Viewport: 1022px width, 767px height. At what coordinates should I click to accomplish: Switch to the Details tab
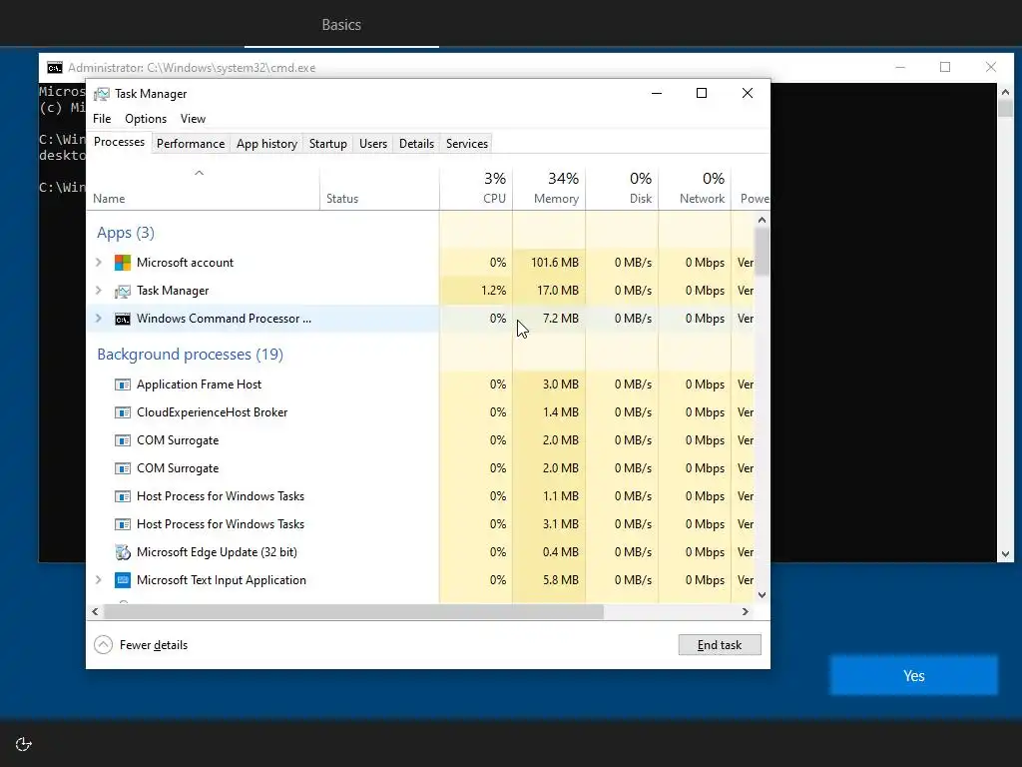pyautogui.click(x=416, y=144)
